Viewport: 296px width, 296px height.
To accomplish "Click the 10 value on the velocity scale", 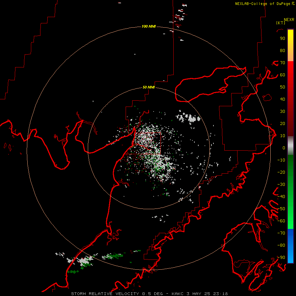I will (283, 136).
